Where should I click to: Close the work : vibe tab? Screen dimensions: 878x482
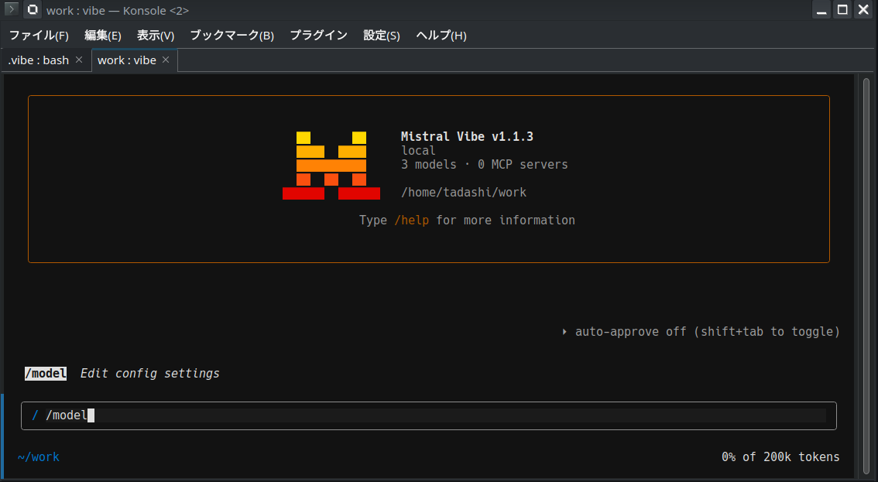click(166, 60)
